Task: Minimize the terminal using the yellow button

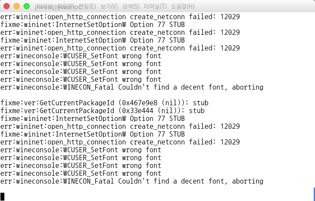Action: point(17,6)
